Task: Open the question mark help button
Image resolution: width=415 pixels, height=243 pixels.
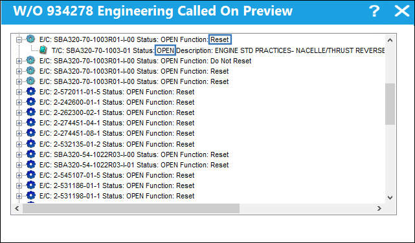Action: pos(374,11)
